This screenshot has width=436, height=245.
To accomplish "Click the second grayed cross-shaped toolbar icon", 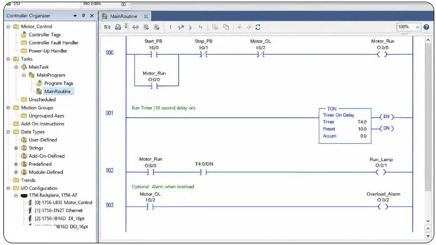I will point(249,27).
